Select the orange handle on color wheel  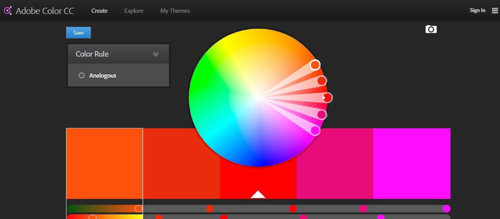315,65
